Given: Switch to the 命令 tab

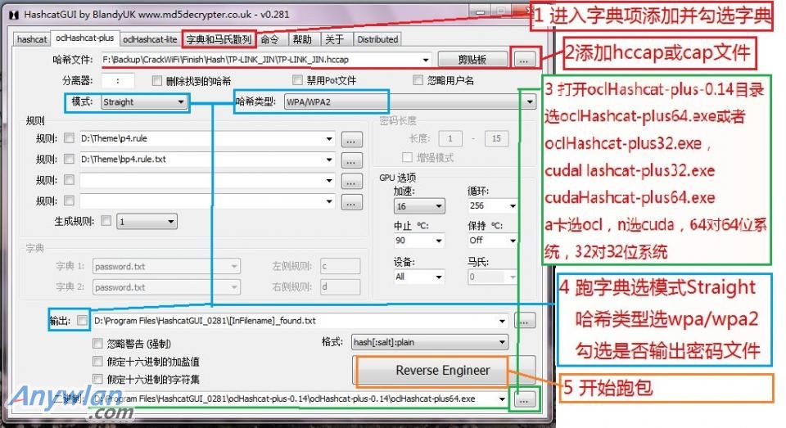Looking at the screenshot, I should [x=269, y=39].
